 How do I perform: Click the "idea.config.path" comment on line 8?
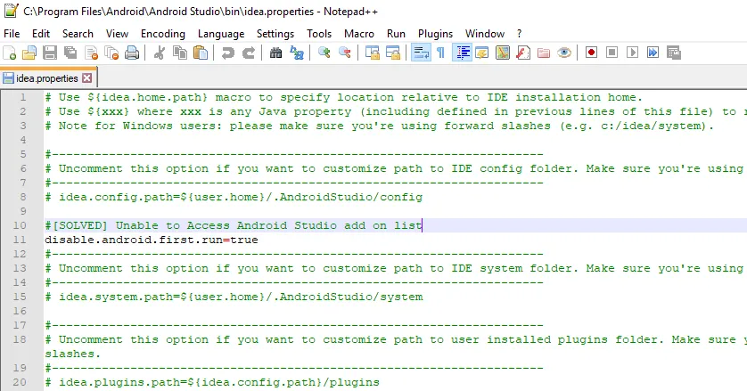pyautogui.click(x=234, y=197)
